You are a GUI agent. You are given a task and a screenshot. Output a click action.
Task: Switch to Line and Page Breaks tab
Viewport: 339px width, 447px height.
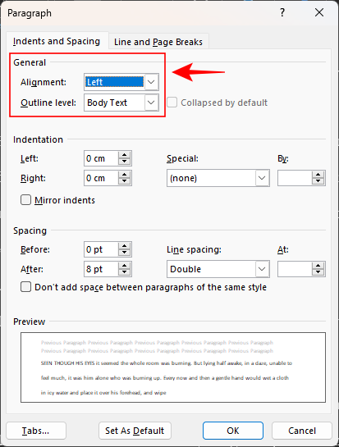tap(158, 42)
